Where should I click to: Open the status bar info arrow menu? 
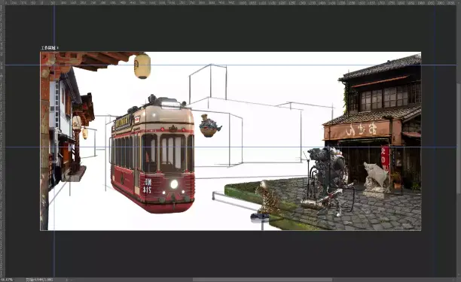click(x=66, y=280)
